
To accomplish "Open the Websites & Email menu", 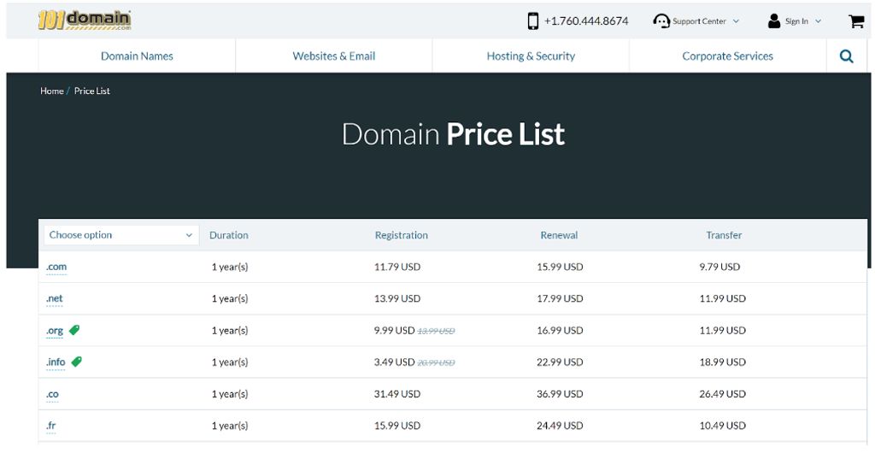I will (334, 56).
